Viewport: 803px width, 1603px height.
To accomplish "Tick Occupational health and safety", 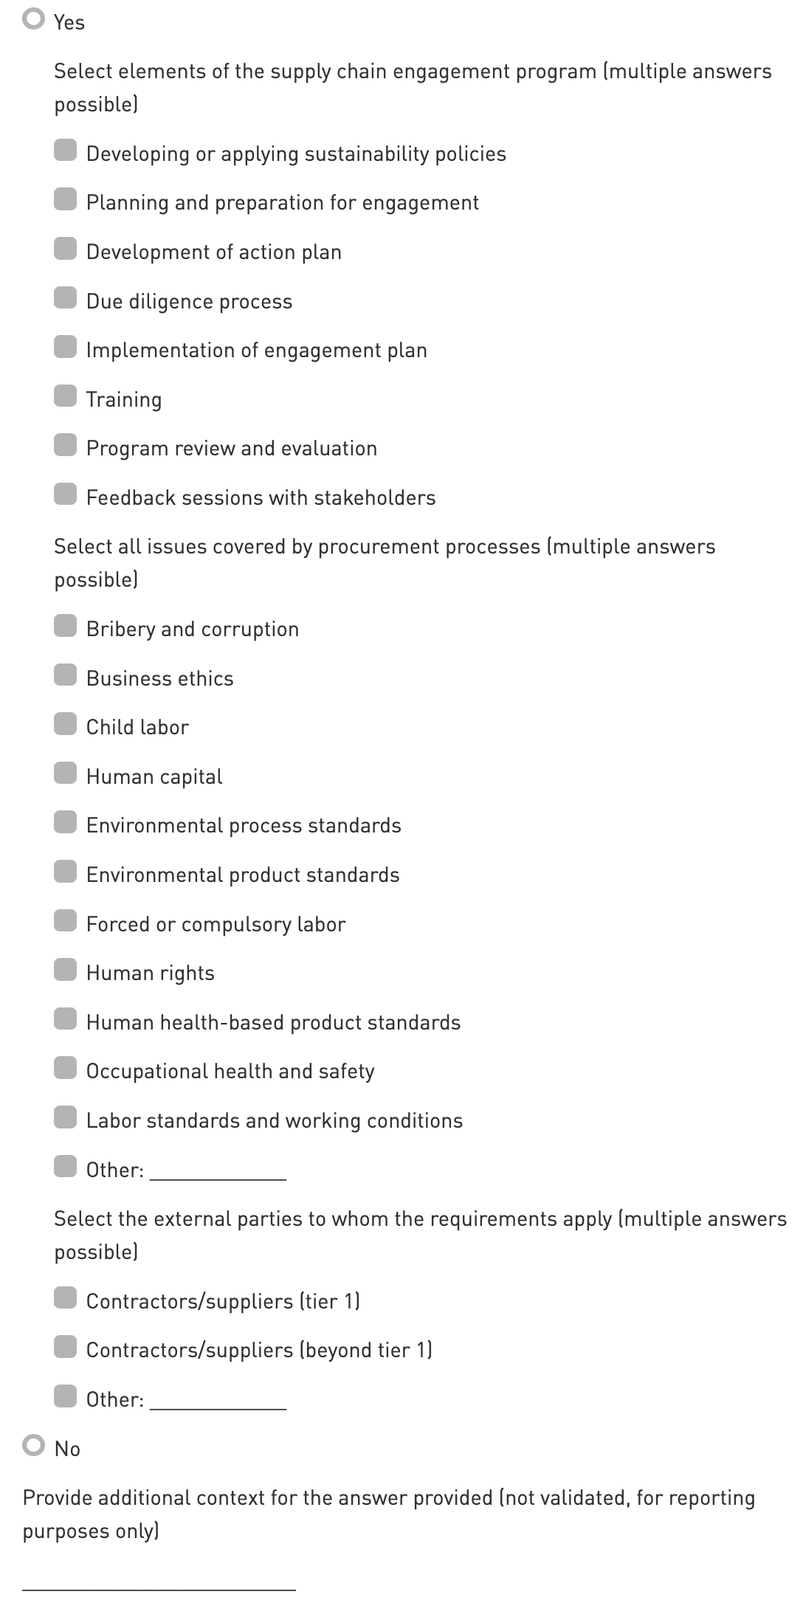I will [65, 1069].
